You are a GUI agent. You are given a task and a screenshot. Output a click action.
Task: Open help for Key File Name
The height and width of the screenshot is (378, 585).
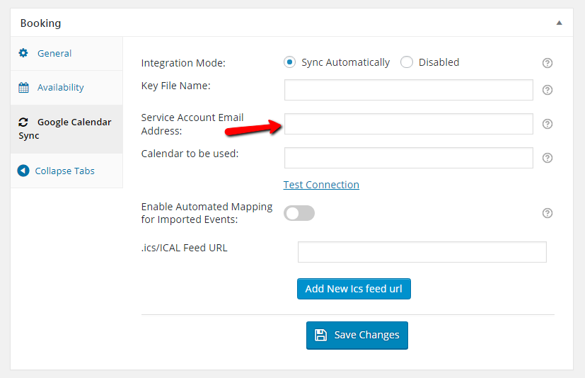[548, 90]
